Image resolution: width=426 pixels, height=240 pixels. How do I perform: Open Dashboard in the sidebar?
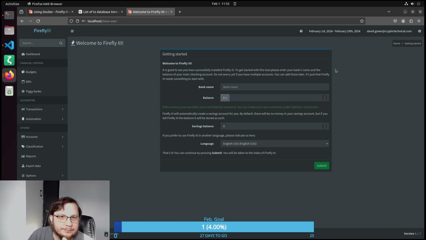[42, 54]
